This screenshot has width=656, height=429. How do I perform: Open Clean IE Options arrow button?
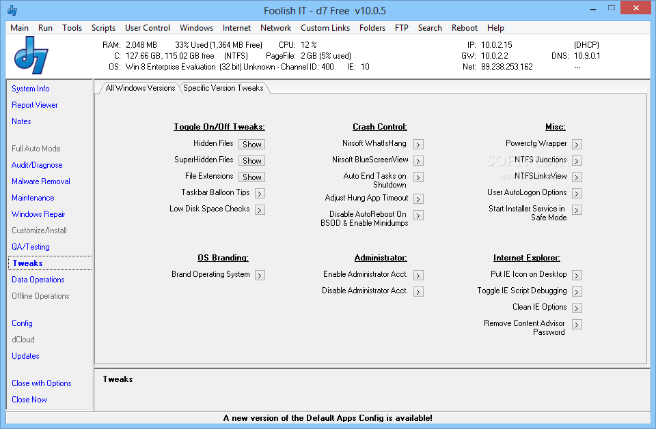(577, 308)
